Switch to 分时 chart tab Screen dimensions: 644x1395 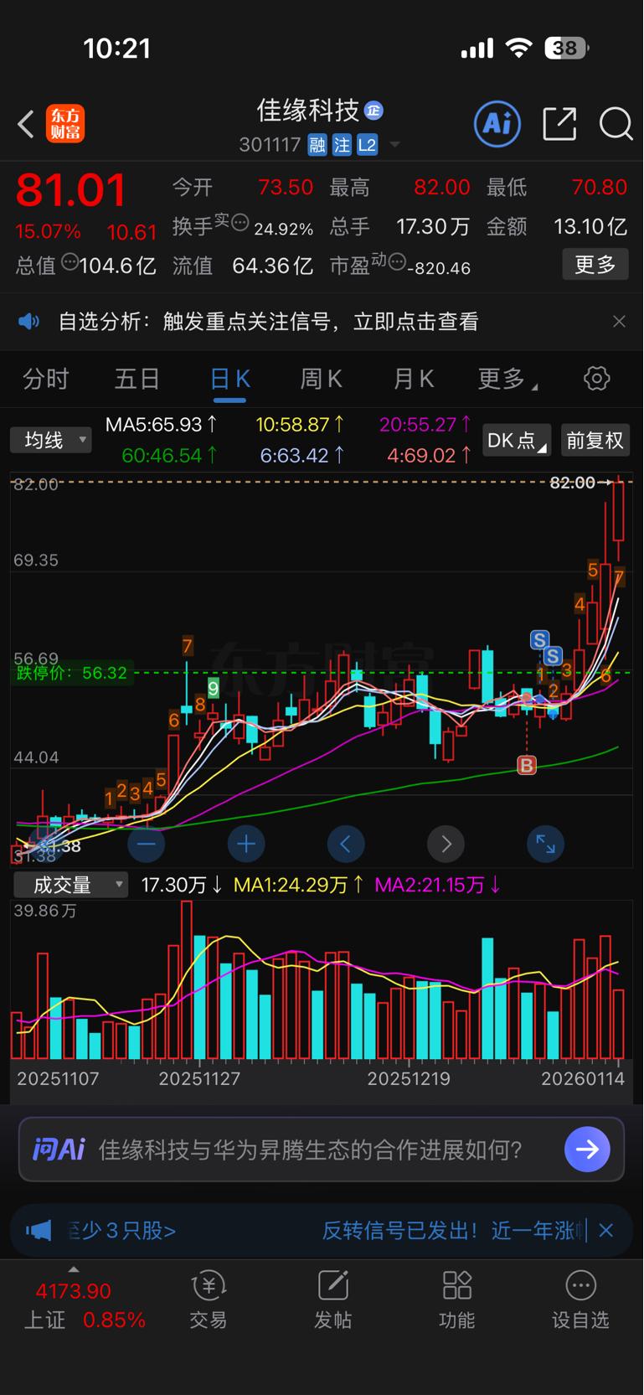(x=45, y=380)
